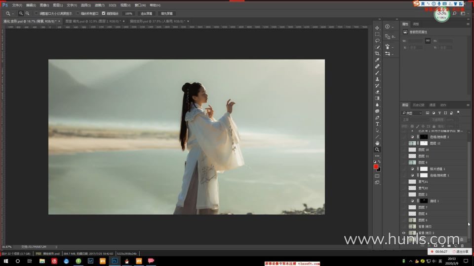Select the Dodge tool
The height and width of the screenshot is (266, 474).
pyautogui.click(x=377, y=111)
